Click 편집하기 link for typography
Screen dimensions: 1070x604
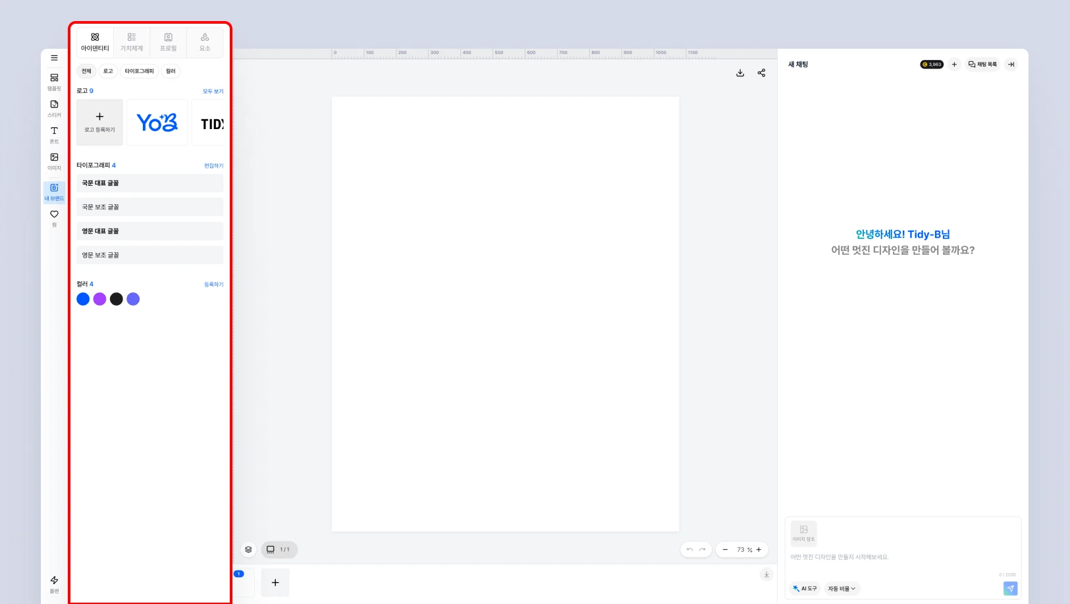point(213,166)
